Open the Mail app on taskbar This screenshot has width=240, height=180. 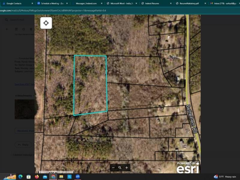pos(45,177)
